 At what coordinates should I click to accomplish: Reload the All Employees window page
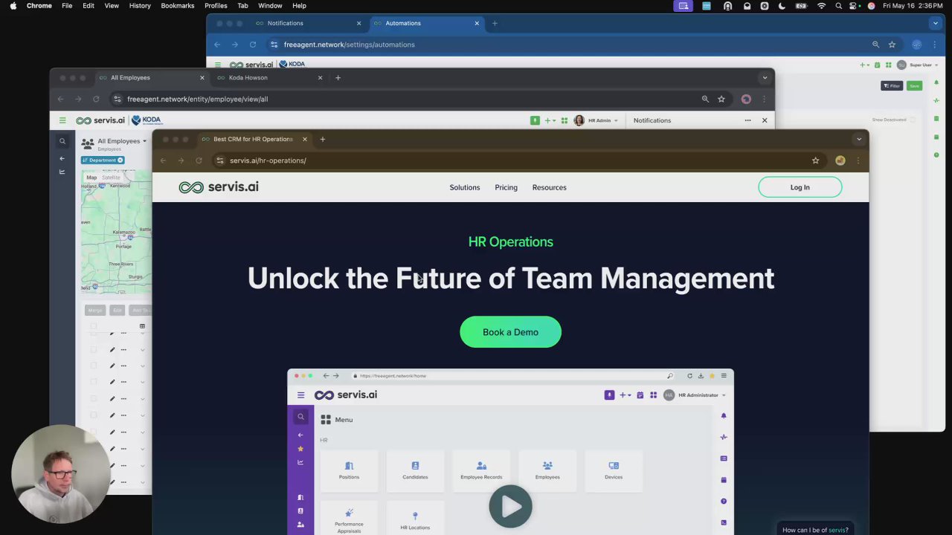click(96, 99)
